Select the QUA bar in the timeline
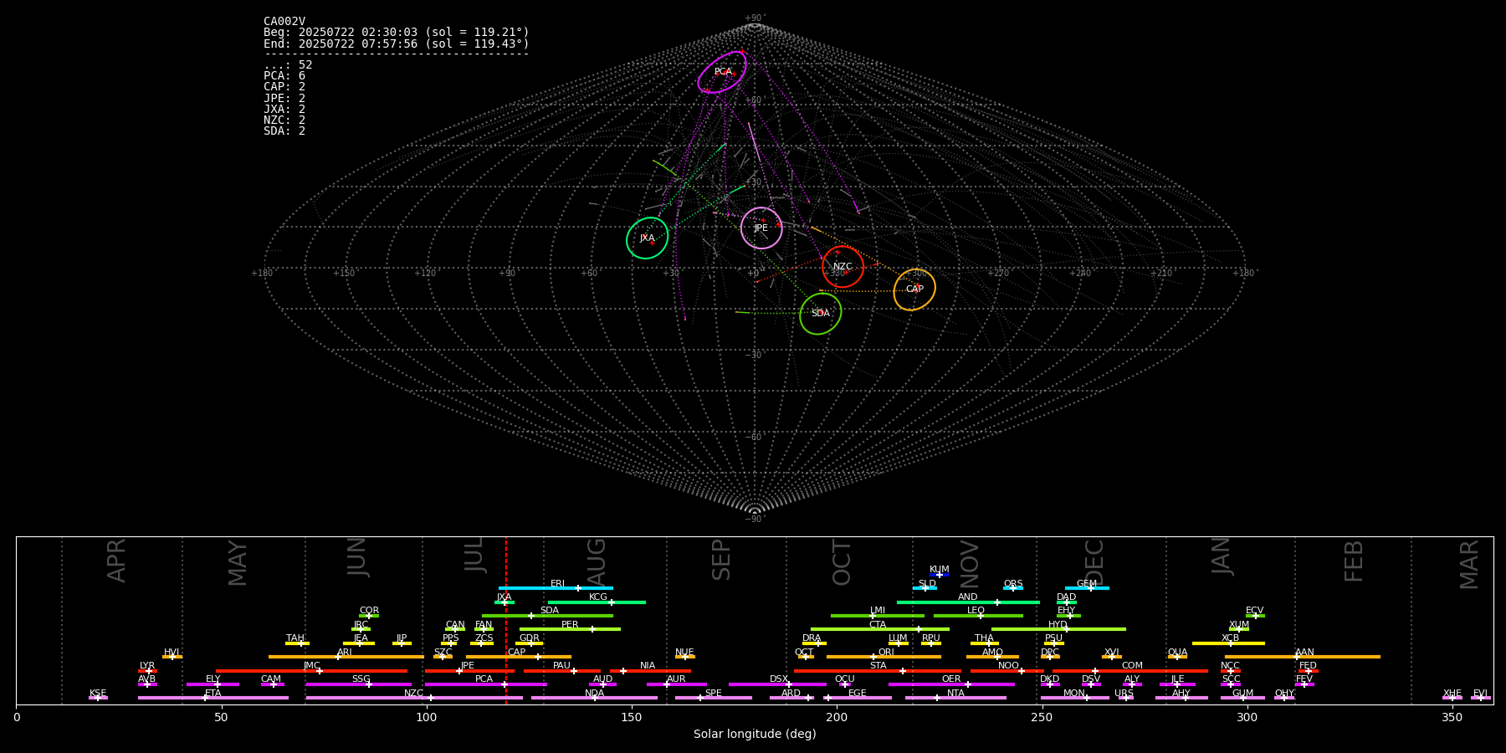 click(1177, 657)
